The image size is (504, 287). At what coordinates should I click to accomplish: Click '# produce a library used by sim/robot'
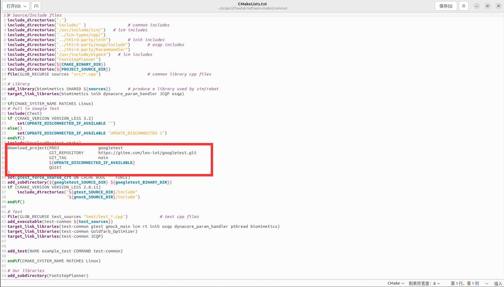[x=173, y=89]
